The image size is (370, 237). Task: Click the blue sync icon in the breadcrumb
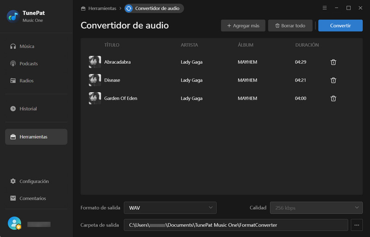click(129, 8)
